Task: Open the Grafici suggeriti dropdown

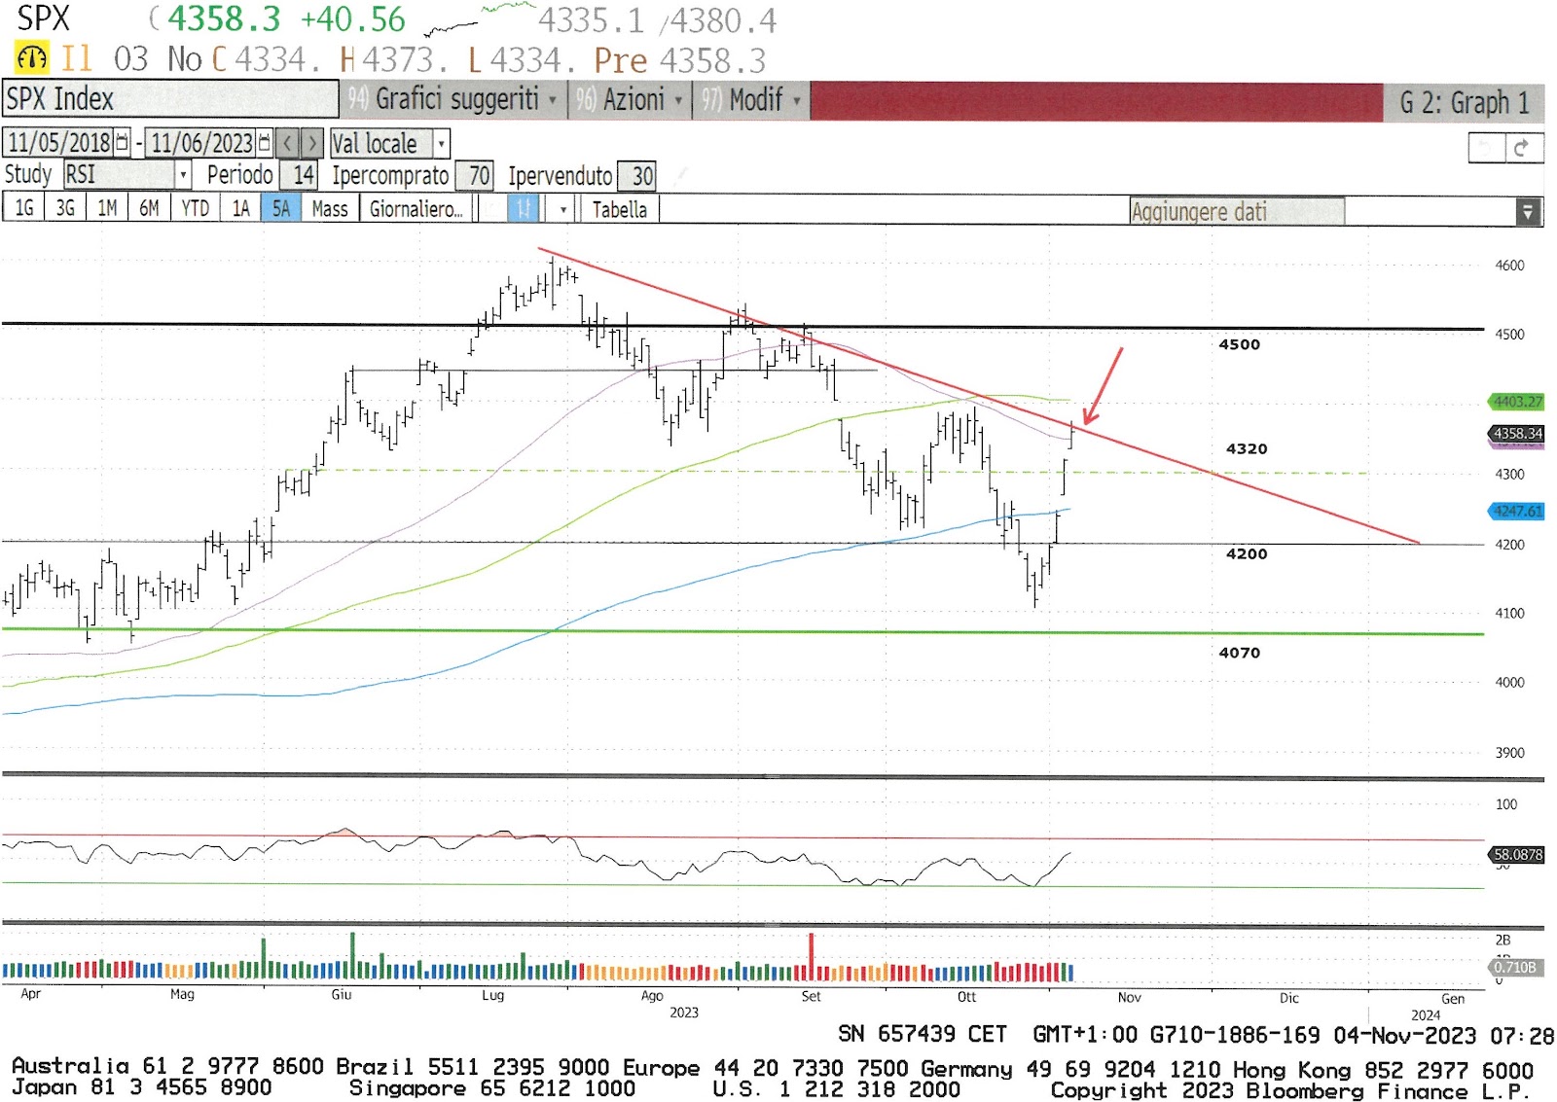Action: 453,99
